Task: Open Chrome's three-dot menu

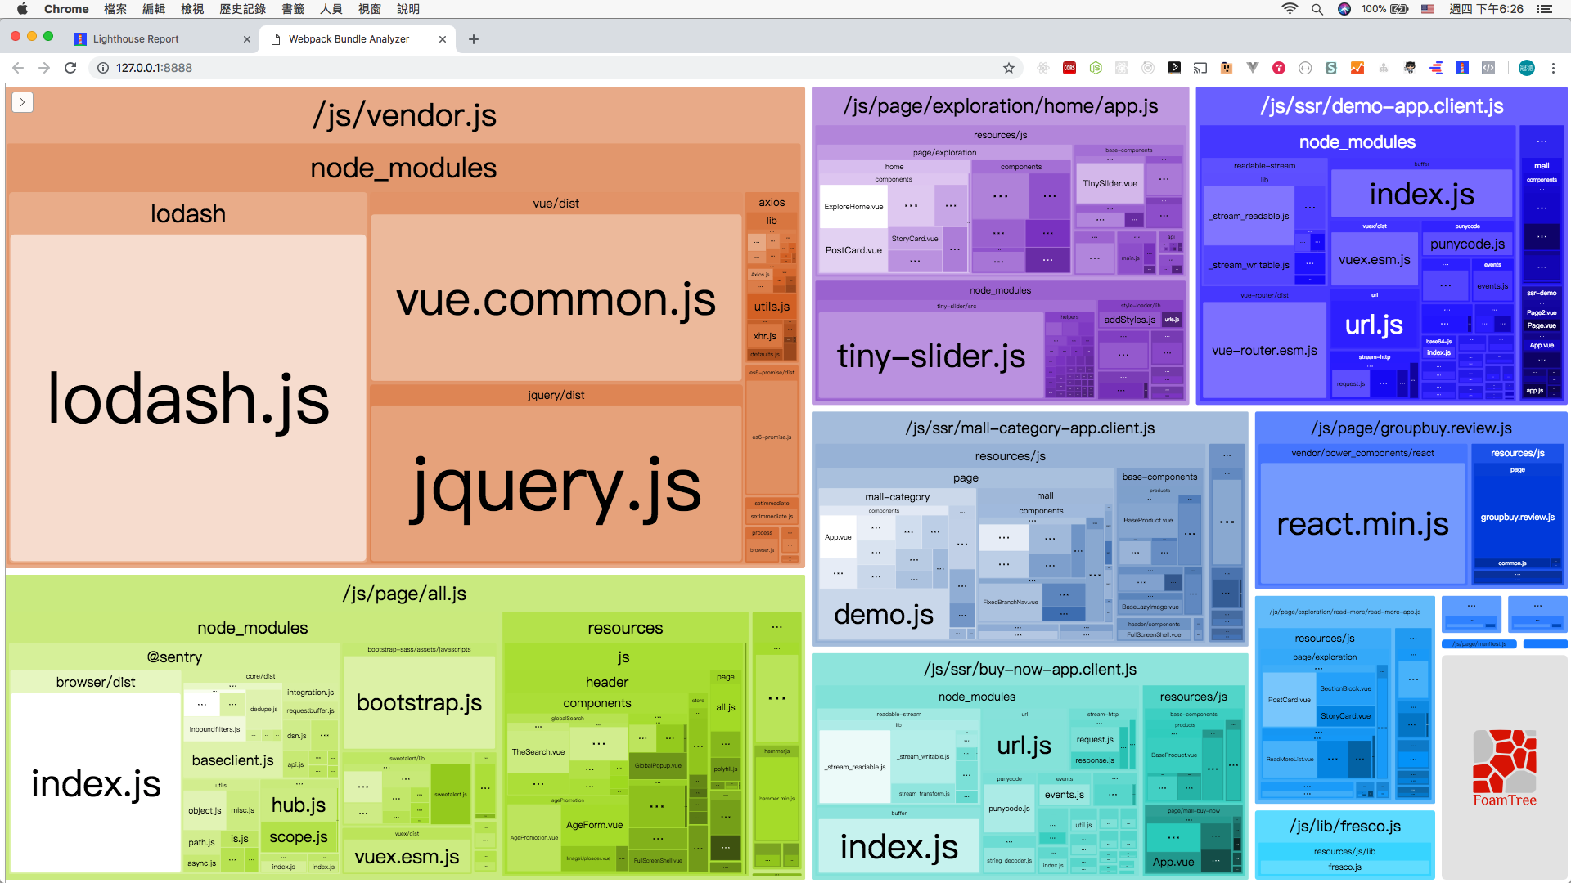Action: pos(1553,68)
